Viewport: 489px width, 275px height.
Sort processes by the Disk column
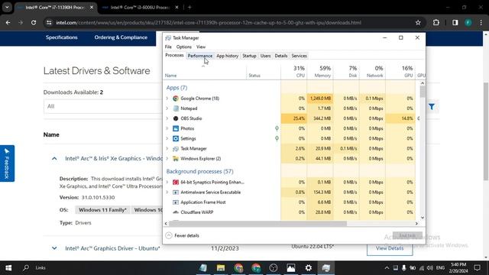(x=346, y=71)
